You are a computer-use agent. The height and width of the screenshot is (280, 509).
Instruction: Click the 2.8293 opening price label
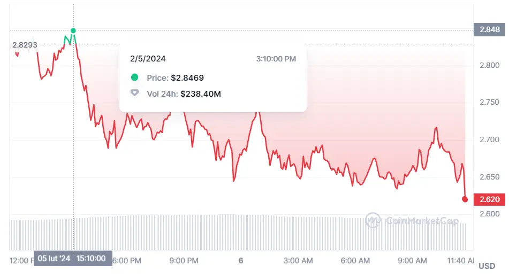tap(25, 45)
